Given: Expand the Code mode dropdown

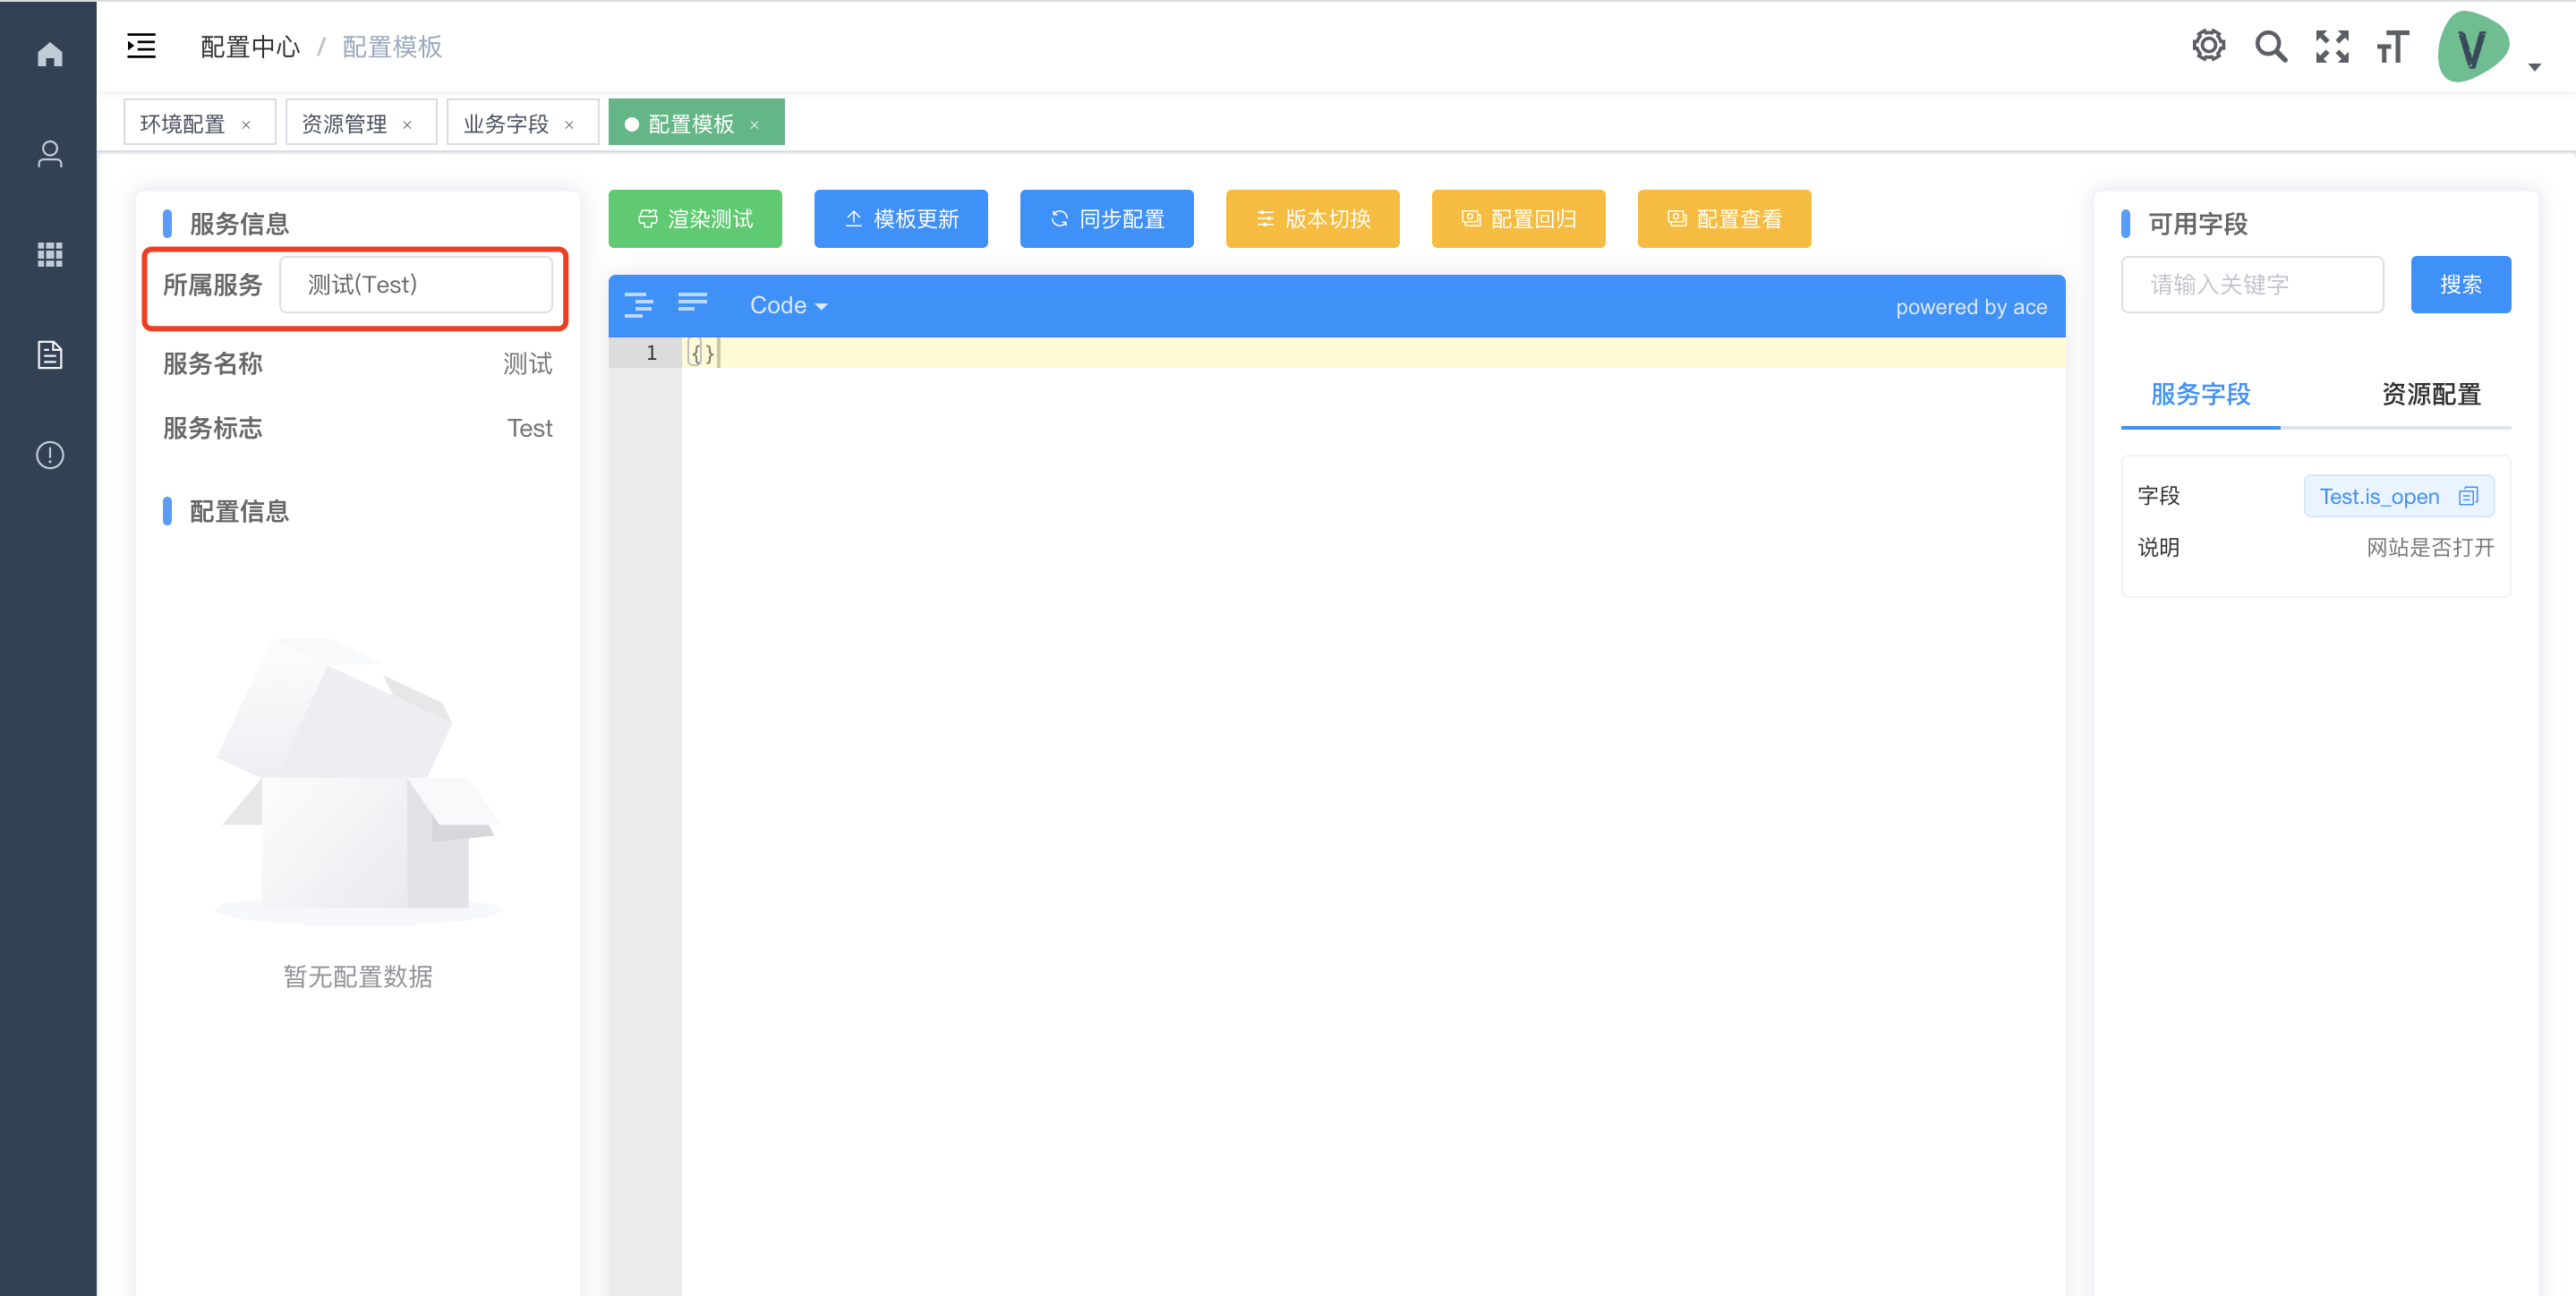Looking at the screenshot, I should [788, 306].
